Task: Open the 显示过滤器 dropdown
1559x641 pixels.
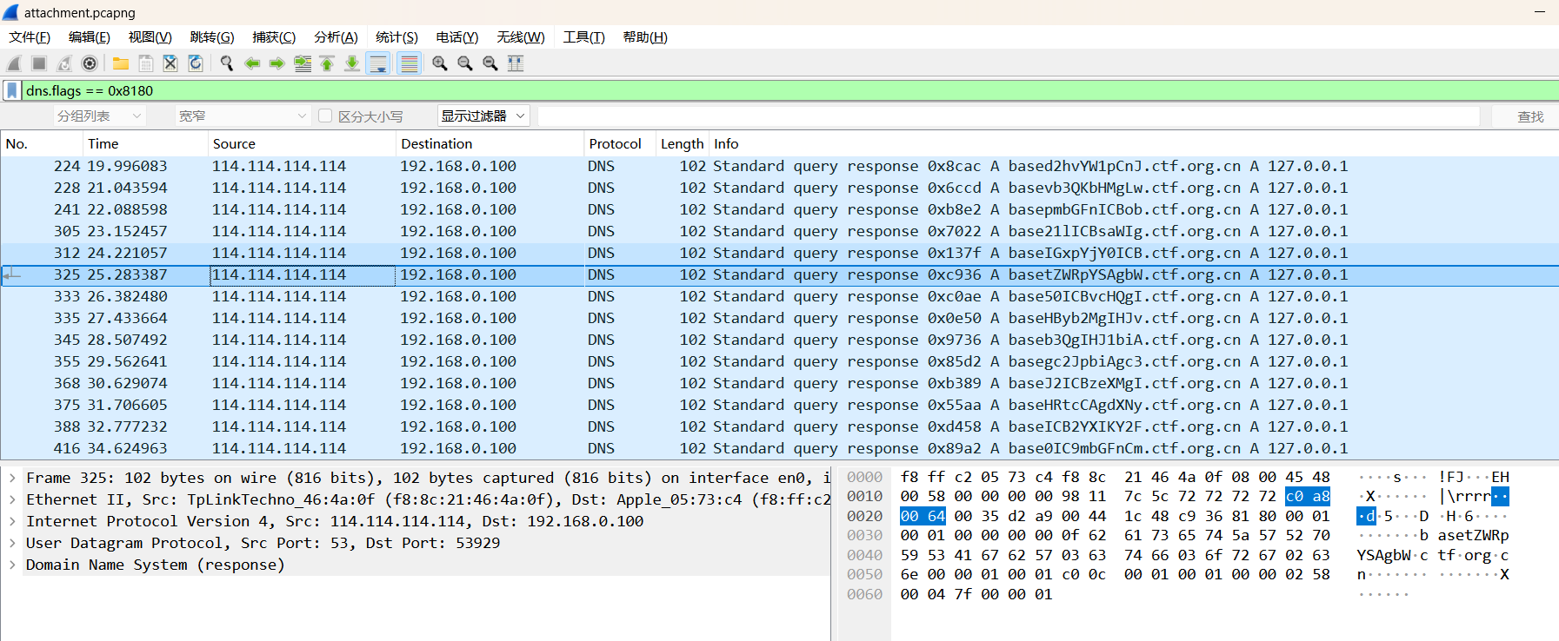Action: pyautogui.click(x=483, y=116)
